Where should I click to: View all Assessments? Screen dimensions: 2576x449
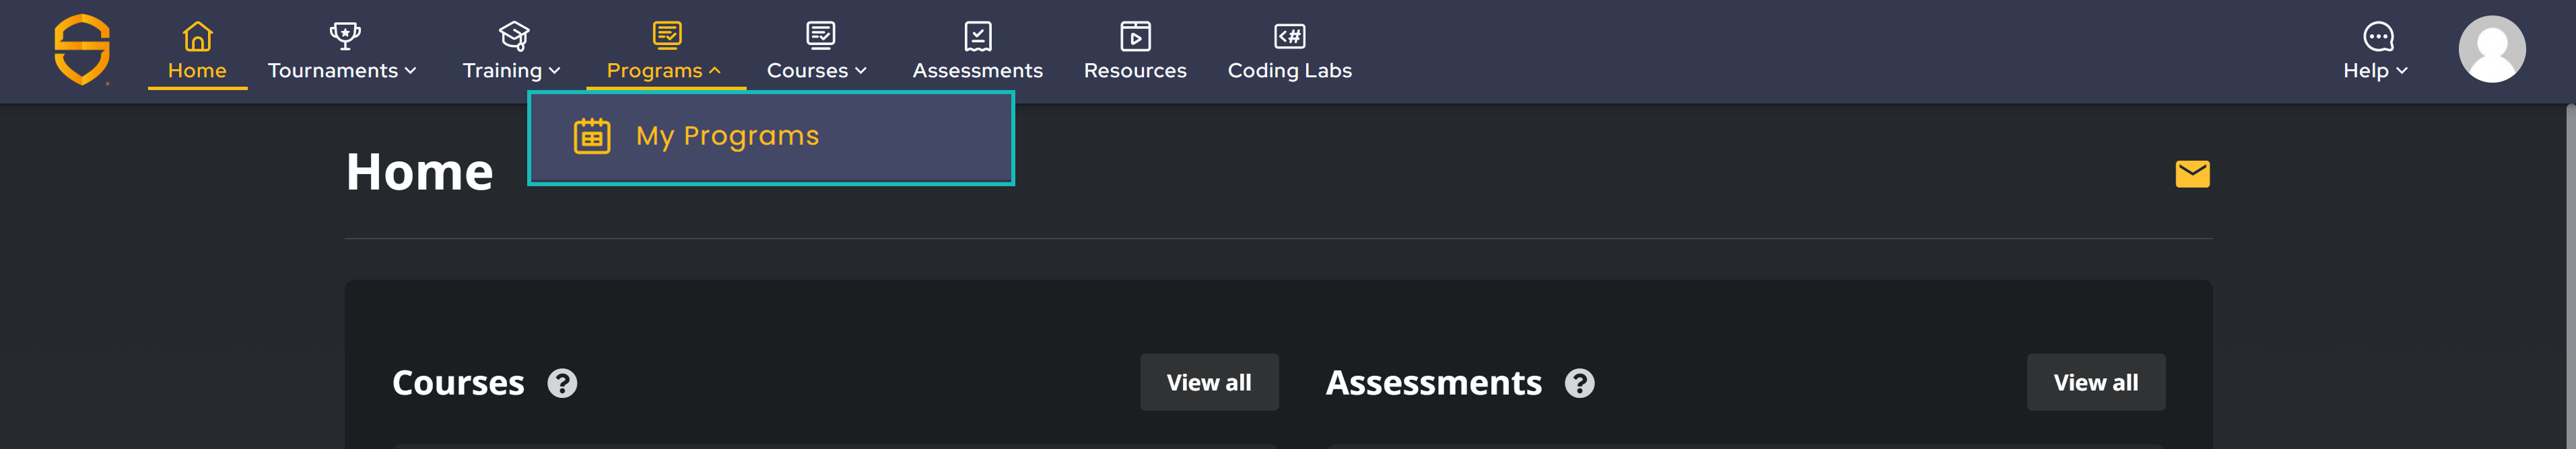tap(2095, 382)
